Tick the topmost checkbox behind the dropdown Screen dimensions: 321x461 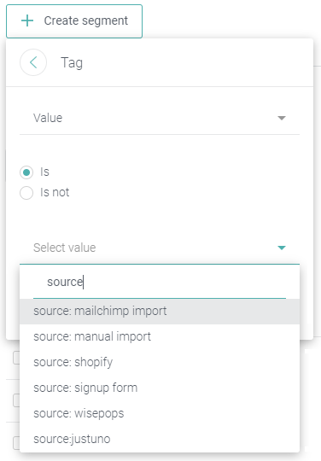(x=16, y=358)
